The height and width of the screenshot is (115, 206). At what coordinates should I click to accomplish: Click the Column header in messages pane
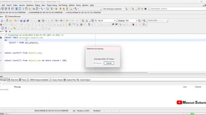[x=198, y=87]
